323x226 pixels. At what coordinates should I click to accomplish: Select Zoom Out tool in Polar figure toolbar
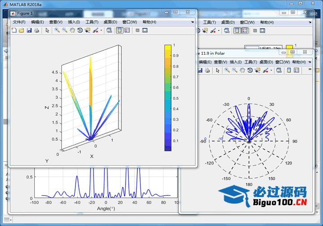click(x=235, y=70)
